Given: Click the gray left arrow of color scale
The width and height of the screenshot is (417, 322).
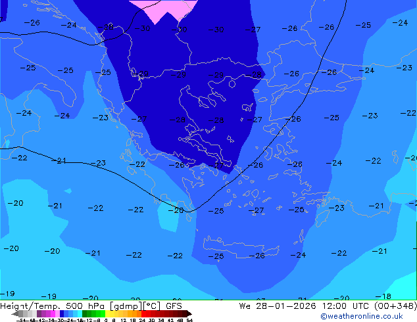Looking at the screenshot, I should 15,314.
